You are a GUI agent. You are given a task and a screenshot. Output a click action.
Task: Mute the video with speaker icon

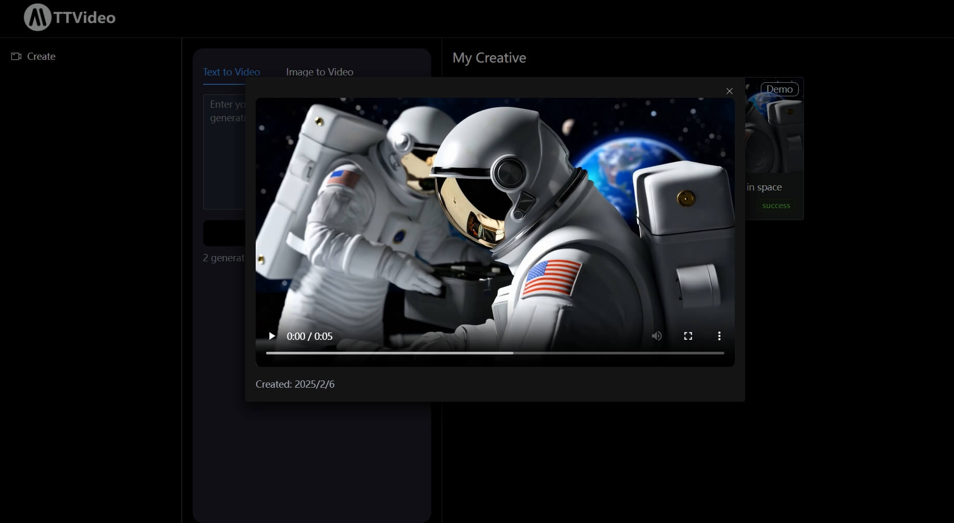click(657, 336)
